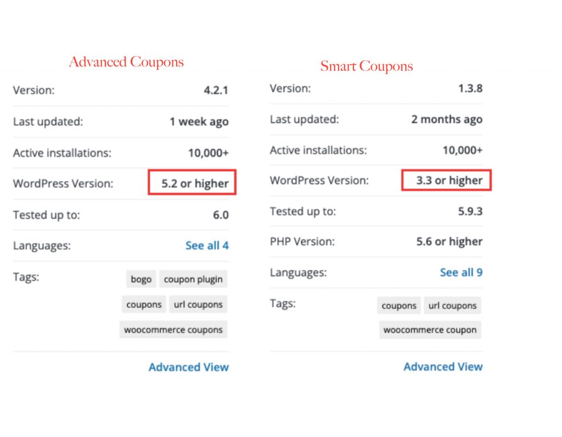562x437 pixels.
Task: Select the "woocommerce coupon" tag
Action: click(430, 330)
